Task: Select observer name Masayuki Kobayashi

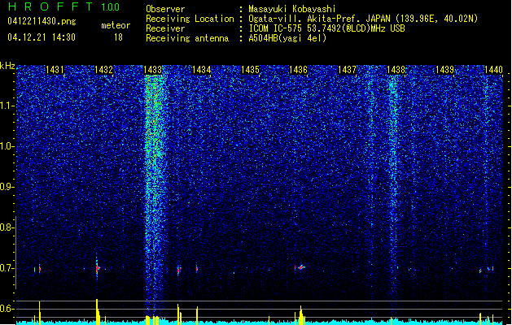Action: coord(292,9)
